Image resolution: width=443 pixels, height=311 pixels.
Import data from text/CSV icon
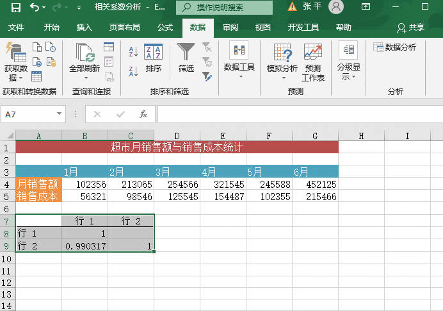point(37,47)
